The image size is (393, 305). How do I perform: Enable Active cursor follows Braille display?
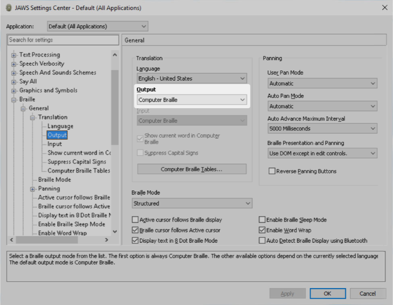(x=135, y=220)
